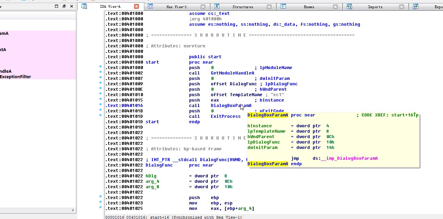This screenshot has width=443, height=219.
Task: Toggle breakpoint dot at address 00401010
Action: coord(100,94)
